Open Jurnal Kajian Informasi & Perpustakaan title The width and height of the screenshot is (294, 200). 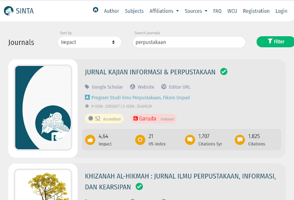coord(150,72)
